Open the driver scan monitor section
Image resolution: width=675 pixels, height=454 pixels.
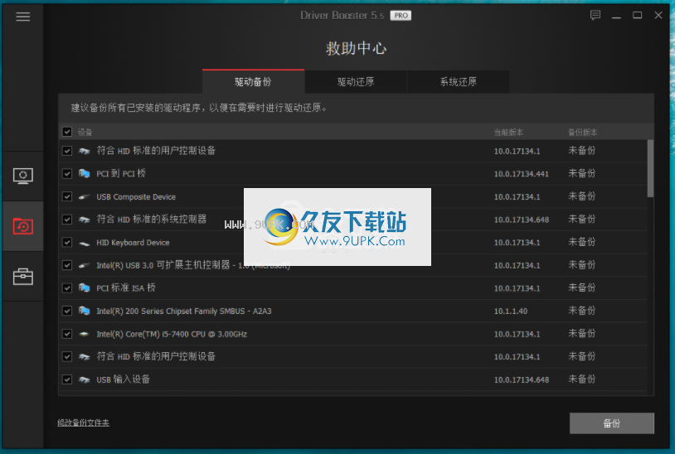coord(23,176)
